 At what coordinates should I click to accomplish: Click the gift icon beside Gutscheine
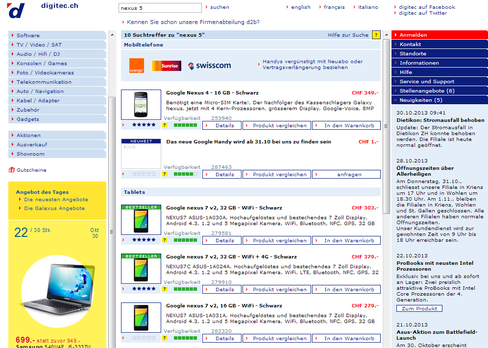[x=12, y=170]
